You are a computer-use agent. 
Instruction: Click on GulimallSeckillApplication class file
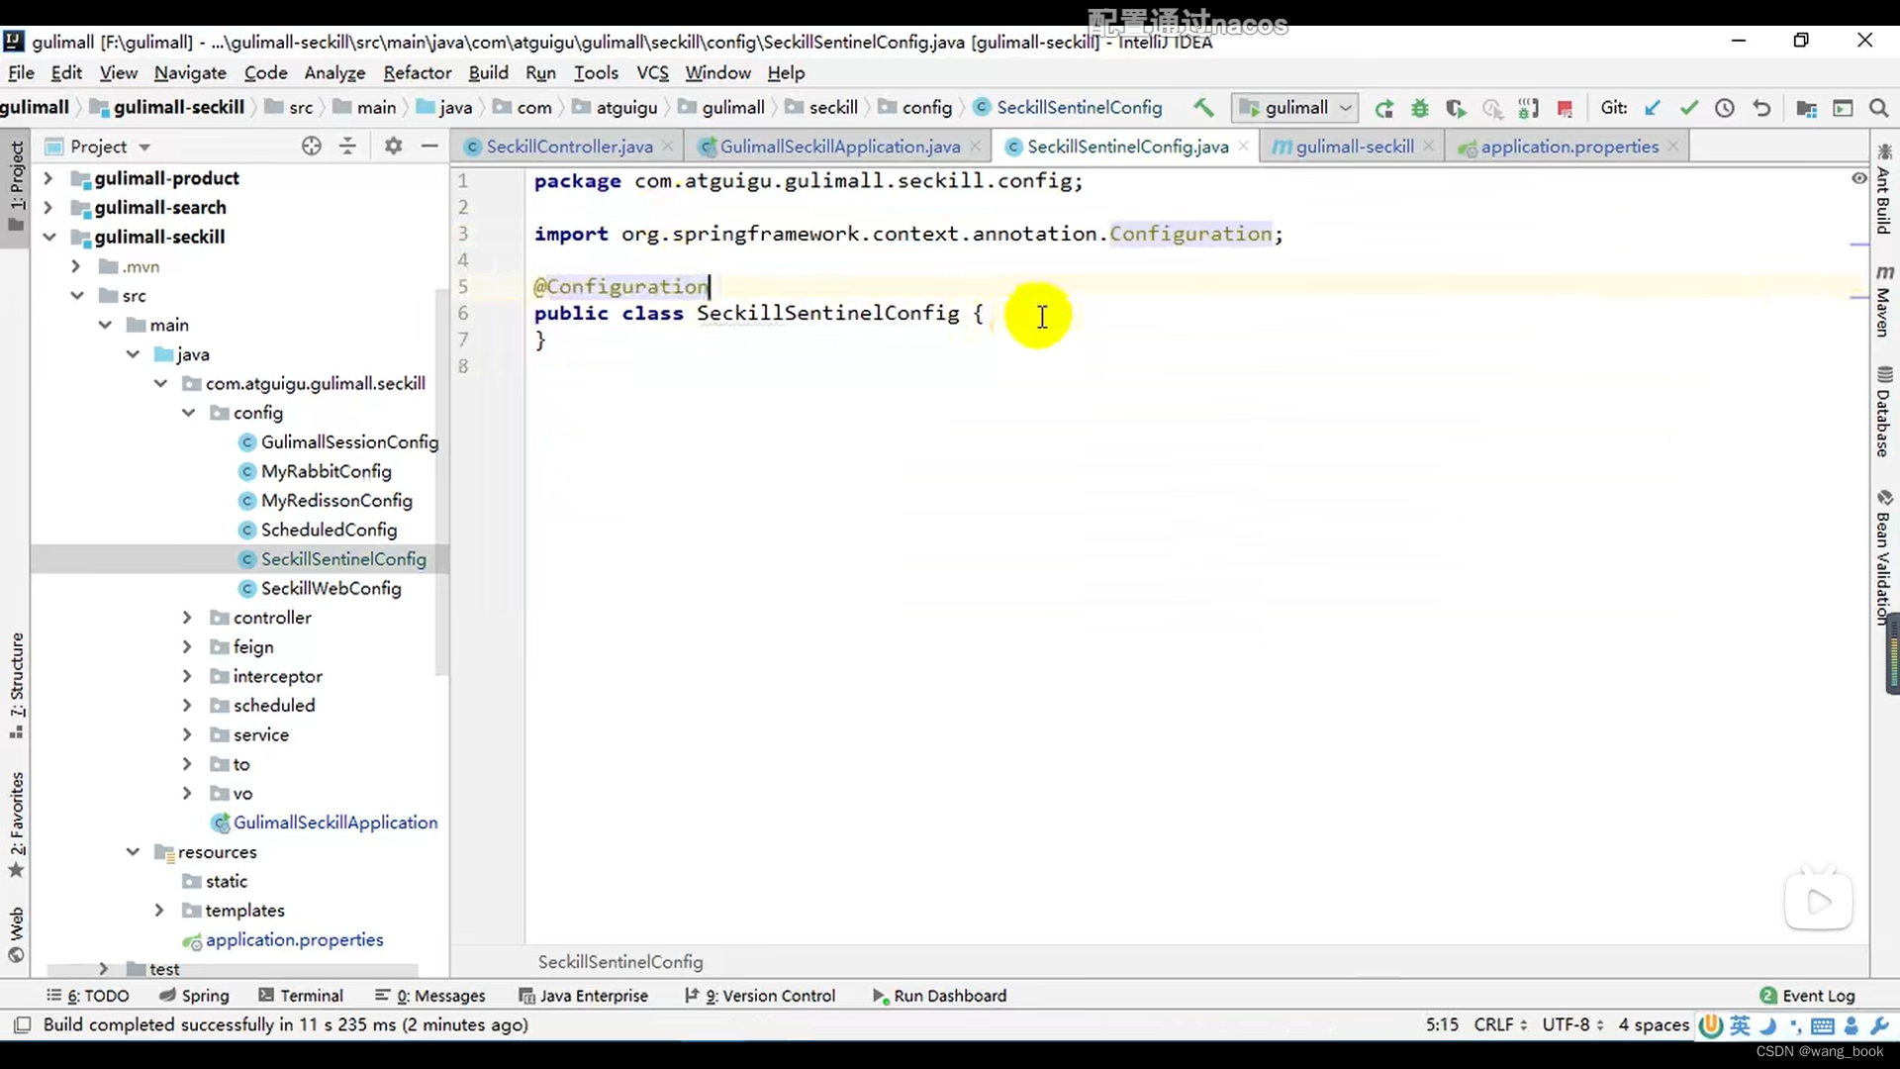click(335, 821)
